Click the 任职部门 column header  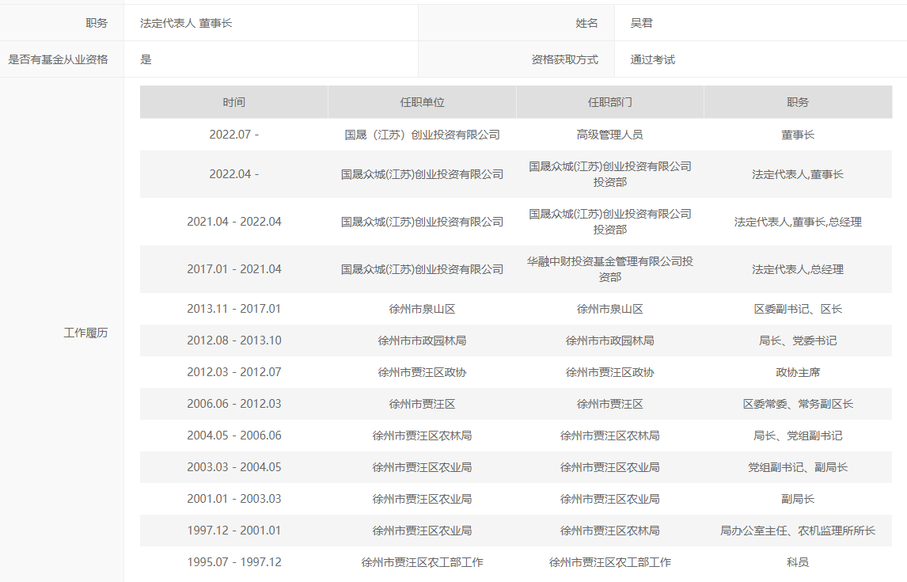609,102
